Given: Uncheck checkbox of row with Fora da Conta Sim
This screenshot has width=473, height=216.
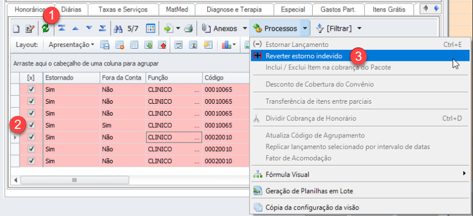Looking at the screenshot, I should pos(31,125).
